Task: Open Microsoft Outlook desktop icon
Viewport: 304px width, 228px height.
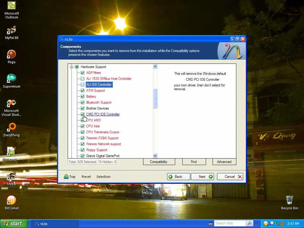Action: click(12, 10)
